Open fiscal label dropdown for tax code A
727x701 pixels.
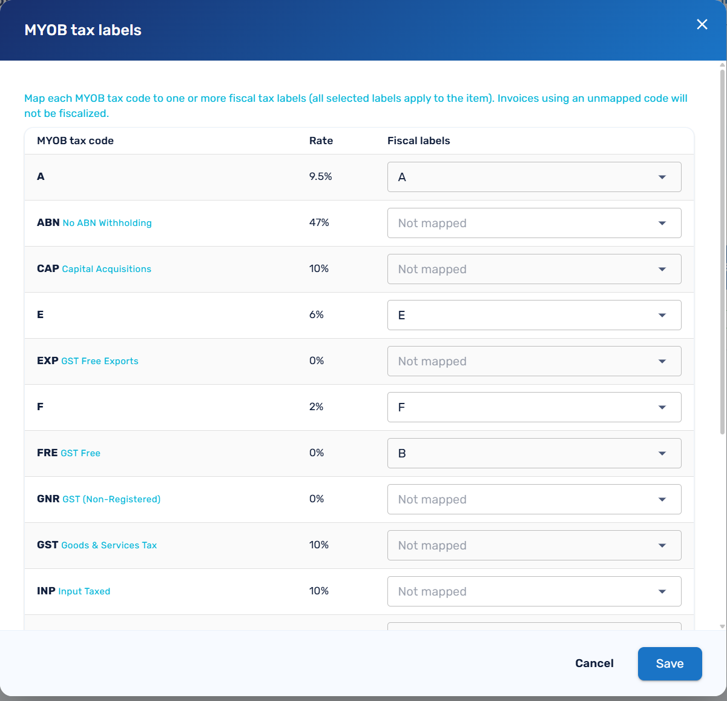534,177
